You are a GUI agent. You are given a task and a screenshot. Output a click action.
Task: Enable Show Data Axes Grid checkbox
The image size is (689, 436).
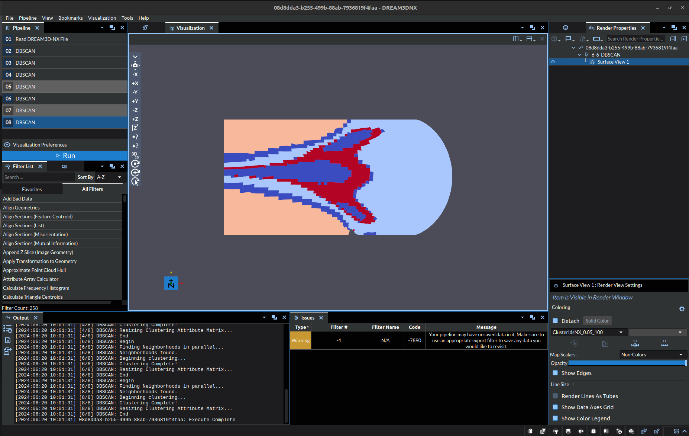click(x=555, y=407)
